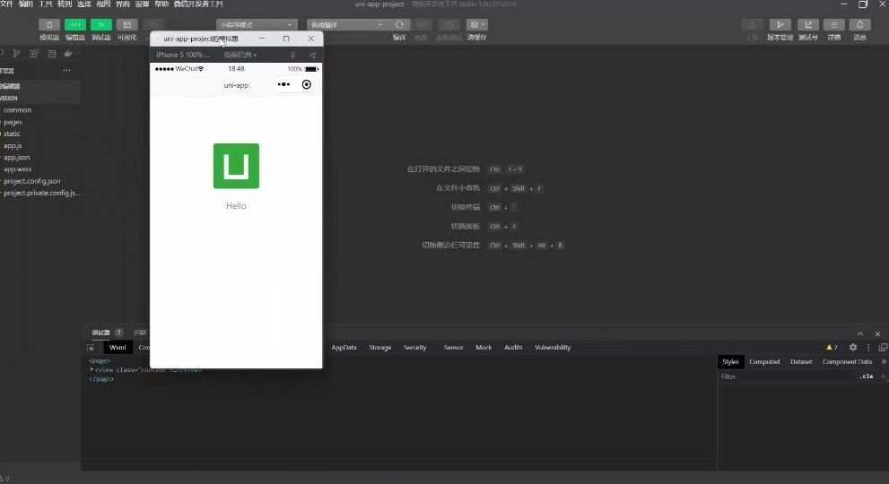Toggle the 模拟器 simulator panel button

49,25
